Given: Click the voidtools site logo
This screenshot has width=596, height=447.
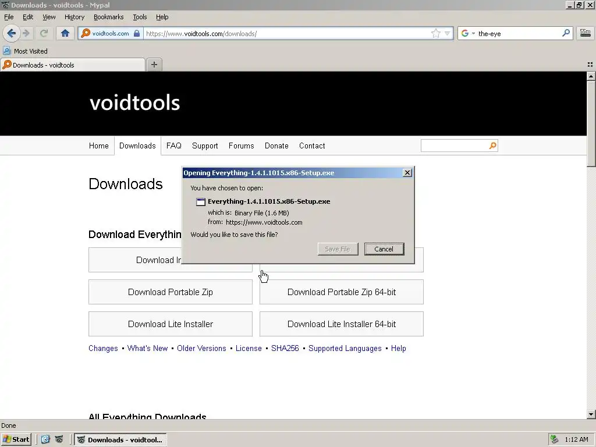Looking at the screenshot, I should (134, 102).
